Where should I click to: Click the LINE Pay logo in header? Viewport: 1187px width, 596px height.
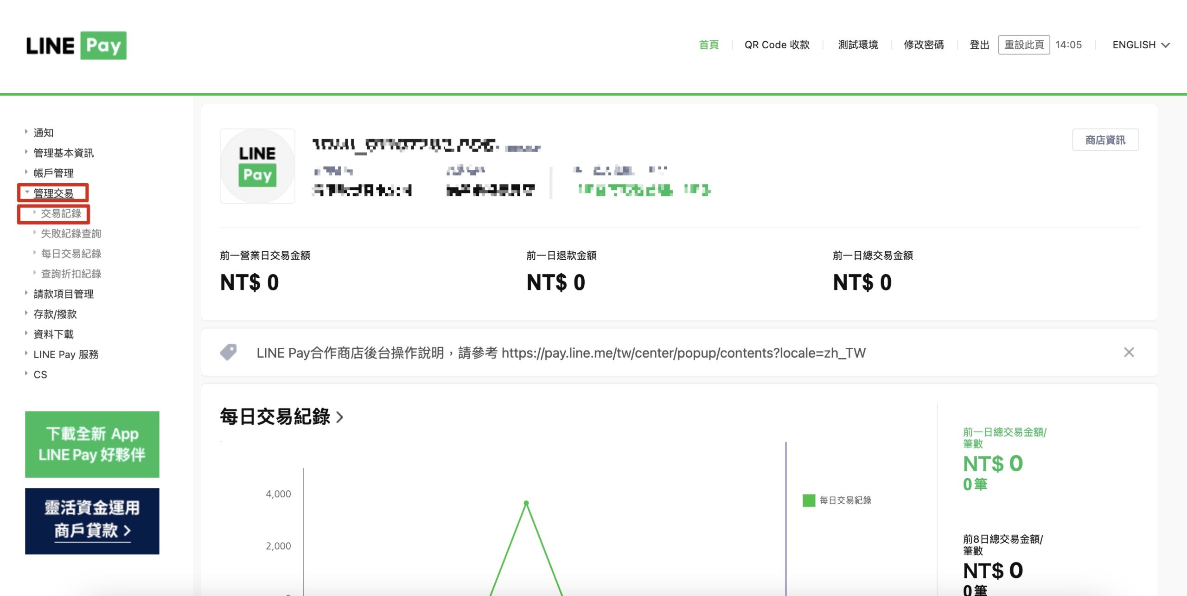76,45
